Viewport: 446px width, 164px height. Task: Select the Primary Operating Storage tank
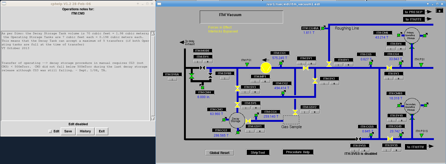click(411, 35)
